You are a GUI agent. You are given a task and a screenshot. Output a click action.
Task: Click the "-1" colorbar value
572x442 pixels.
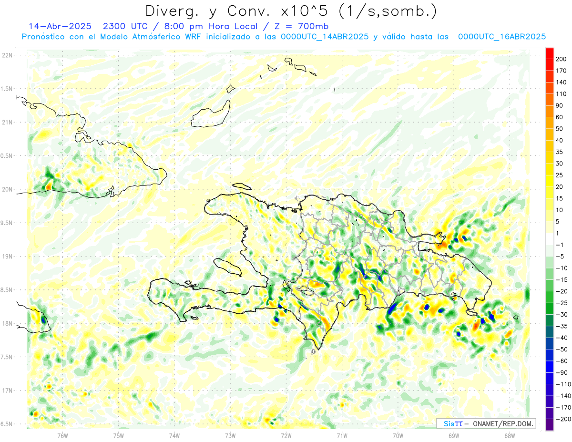(561, 245)
